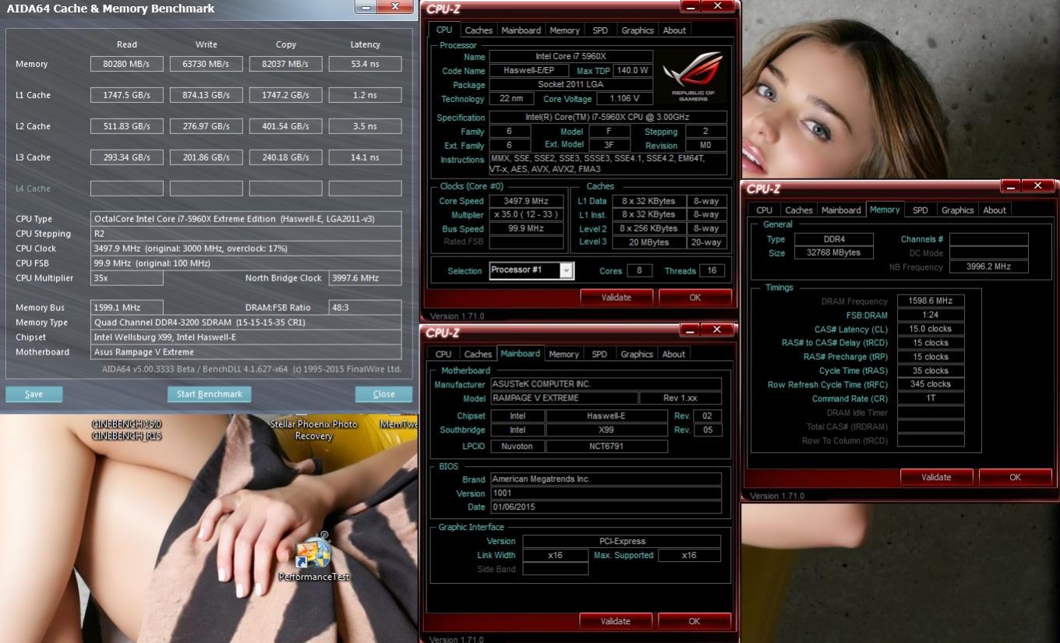Image resolution: width=1060 pixels, height=643 pixels.
Task: Click the BIOS Version field 1001
Action: (606, 493)
